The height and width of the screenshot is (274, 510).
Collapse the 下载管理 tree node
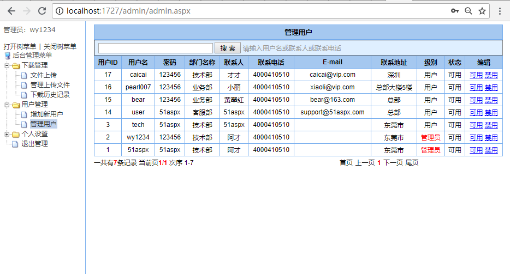(7, 65)
